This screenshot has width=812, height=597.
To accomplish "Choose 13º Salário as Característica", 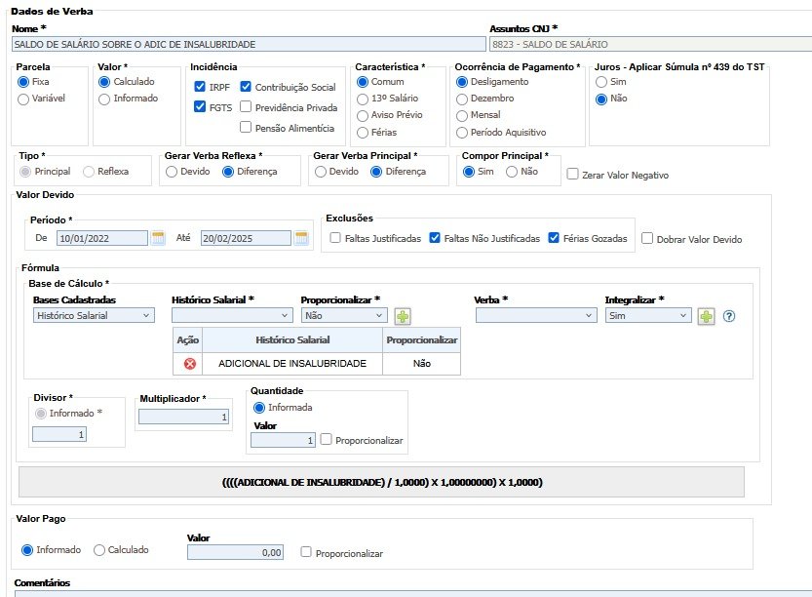I will coord(363,99).
